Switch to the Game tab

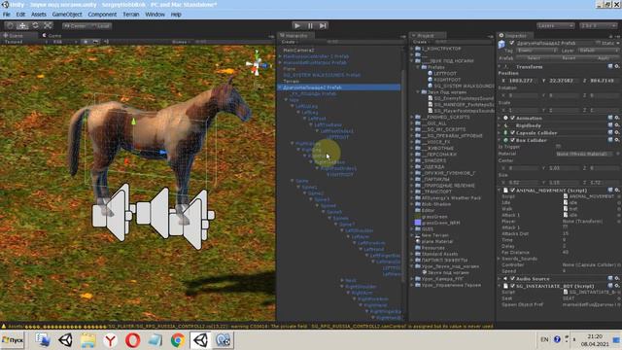(x=52, y=35)
